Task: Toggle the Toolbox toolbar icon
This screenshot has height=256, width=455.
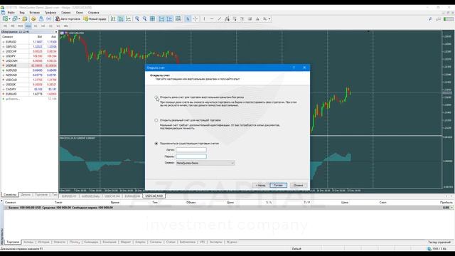Action: tap(41, 19)
